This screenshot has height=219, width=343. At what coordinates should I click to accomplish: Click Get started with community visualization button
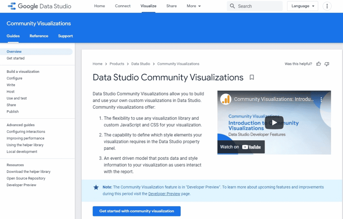tap(137, 211)
